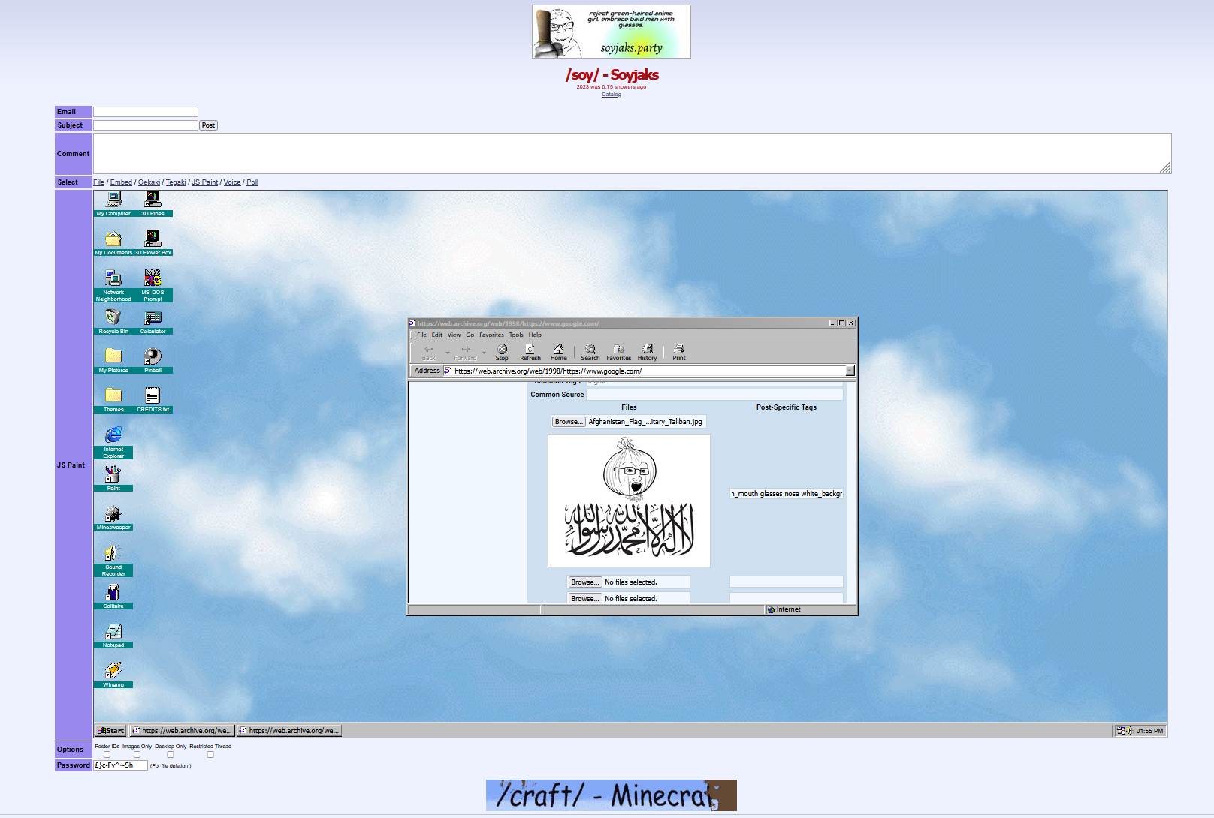Click the Home icon in browser toolbar
This screenshot has width=1214, height=818.
click(x=558, y=352)
